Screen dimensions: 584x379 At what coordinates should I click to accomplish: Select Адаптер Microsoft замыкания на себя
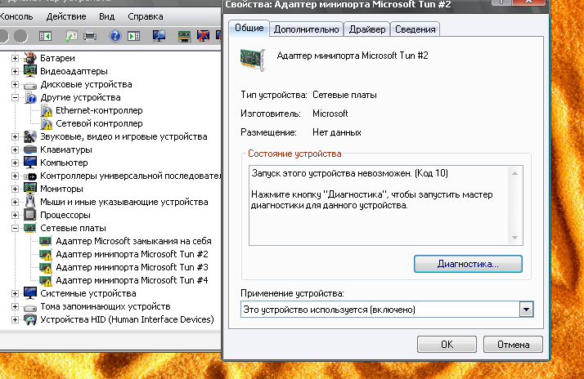[x=133, y=241]
